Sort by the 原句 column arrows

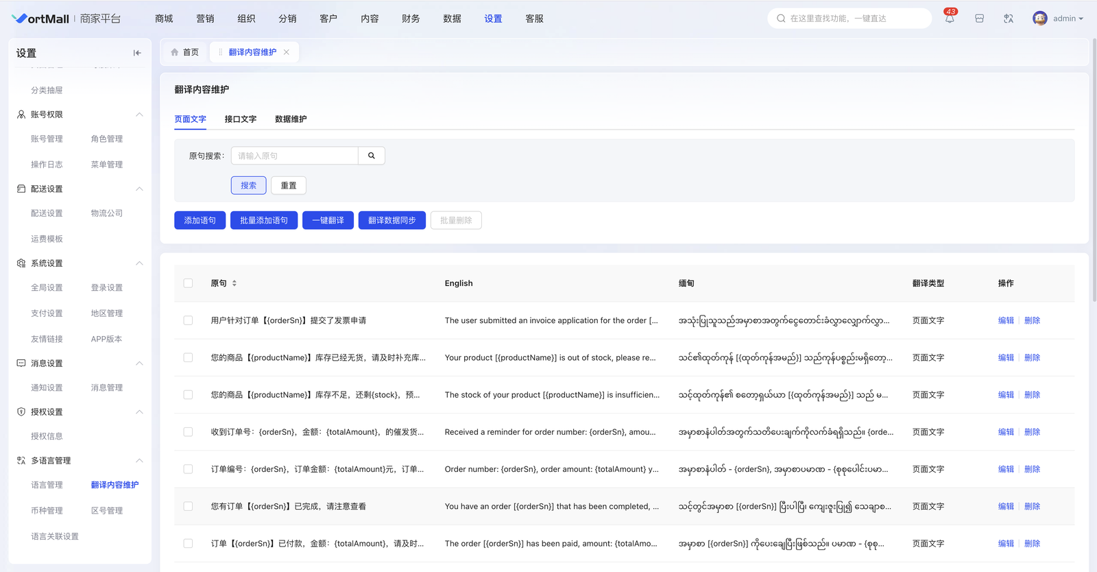pos(234,283)
